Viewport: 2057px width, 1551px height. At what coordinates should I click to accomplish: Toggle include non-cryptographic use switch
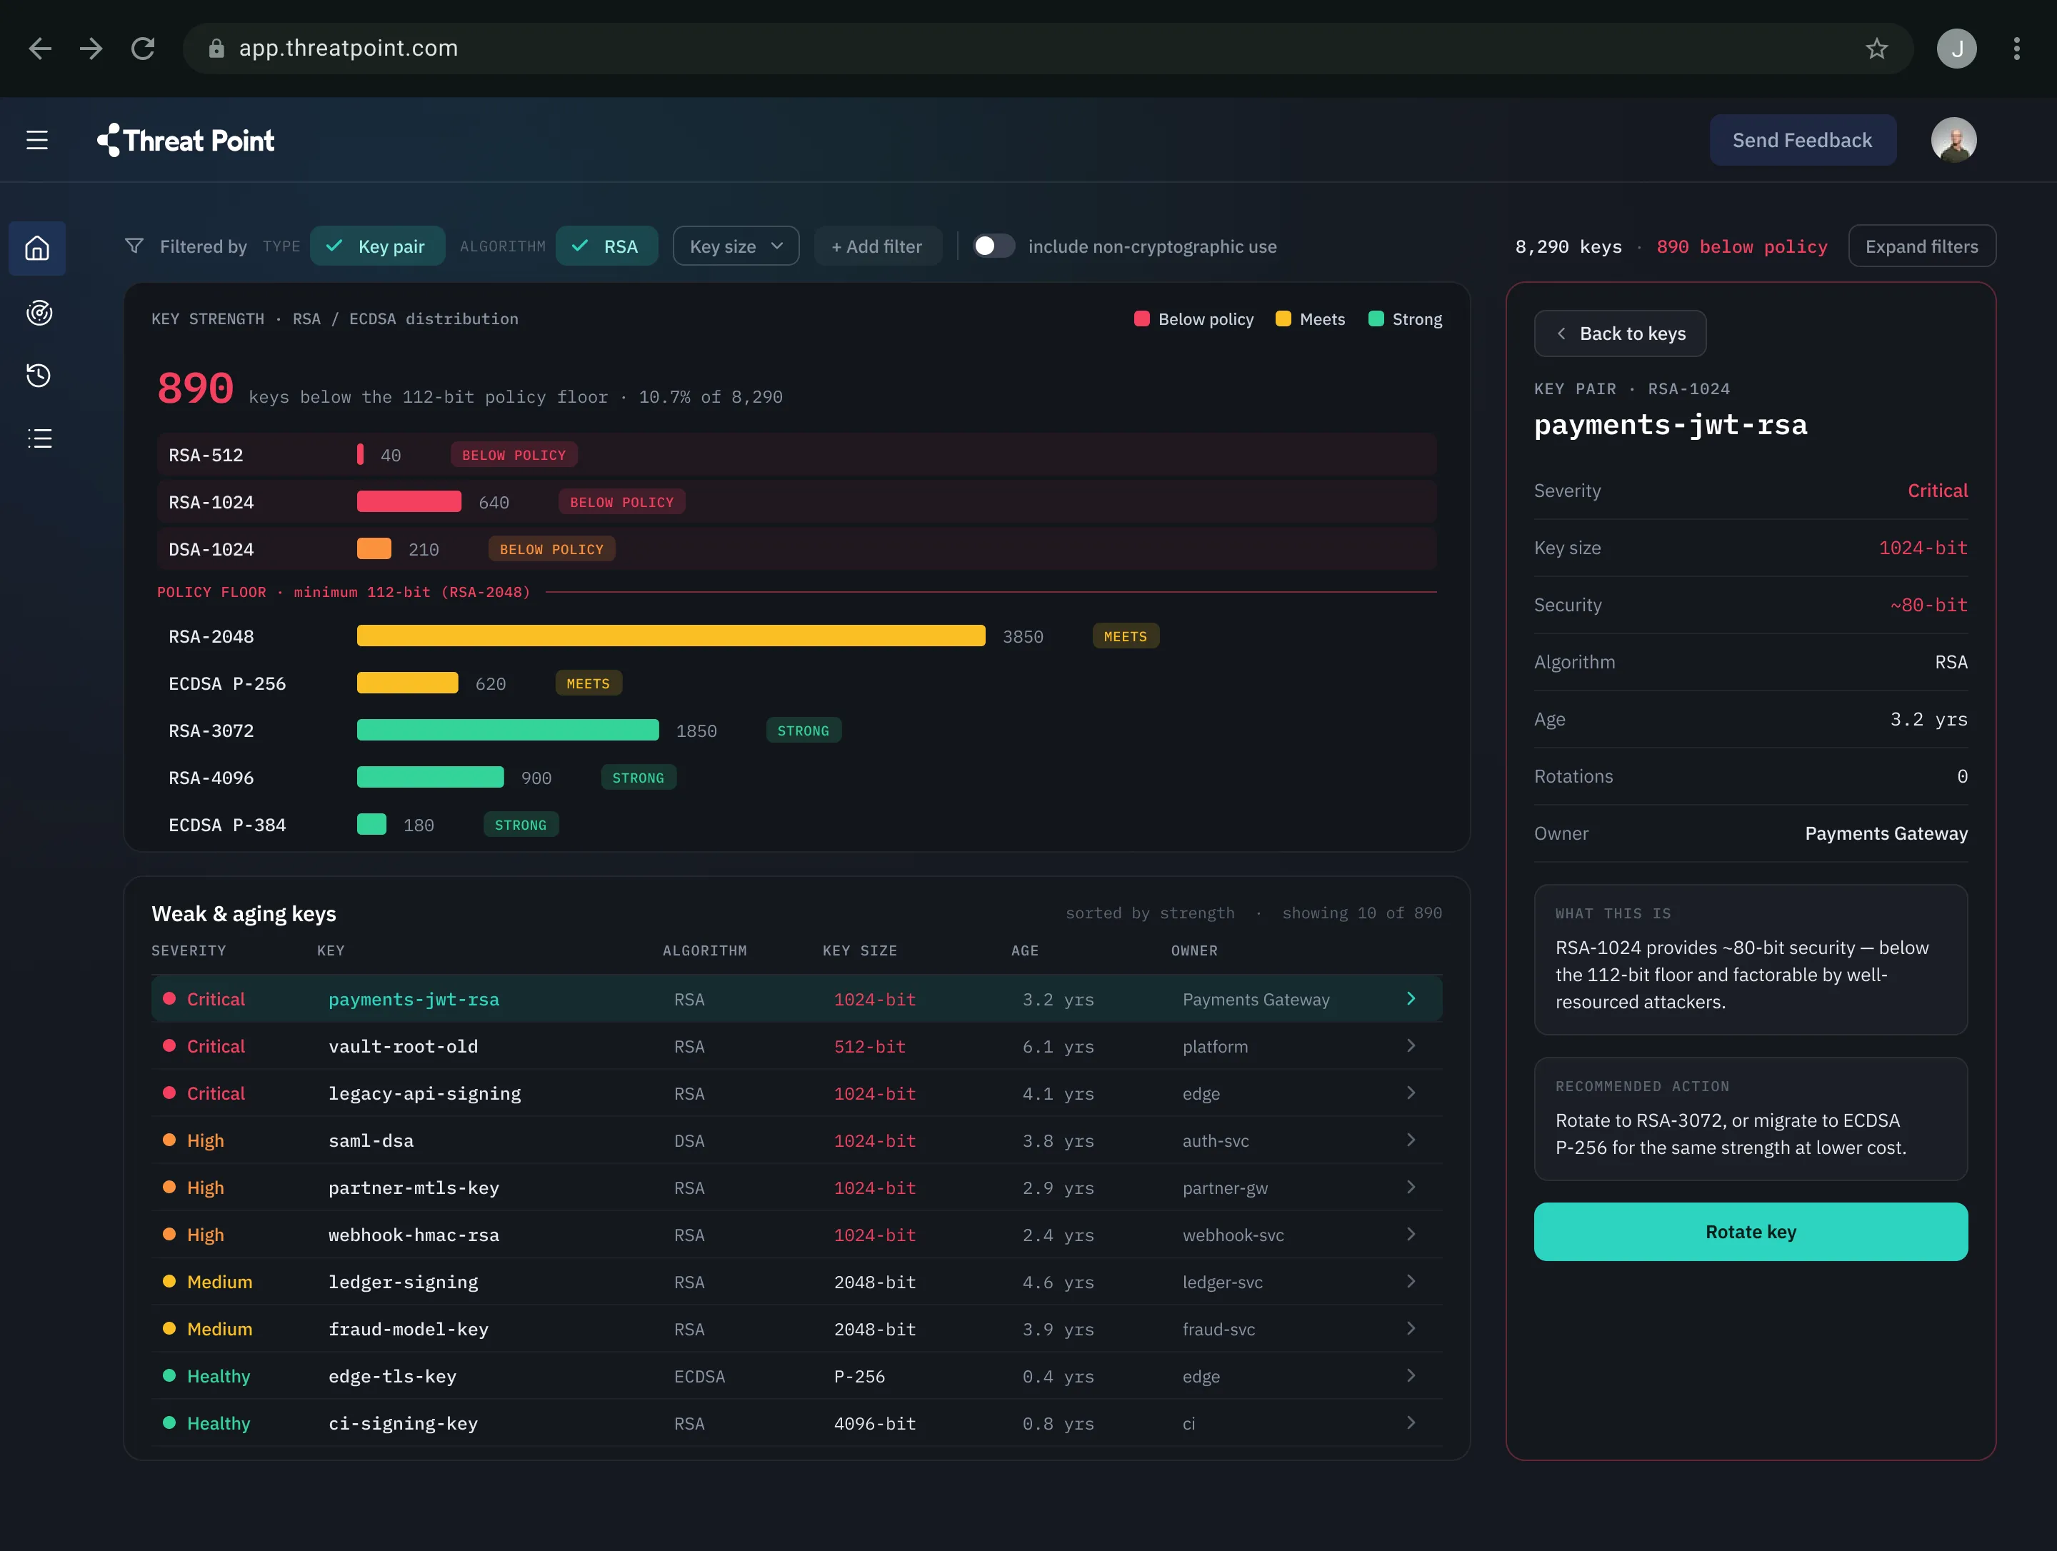point(994,246)
